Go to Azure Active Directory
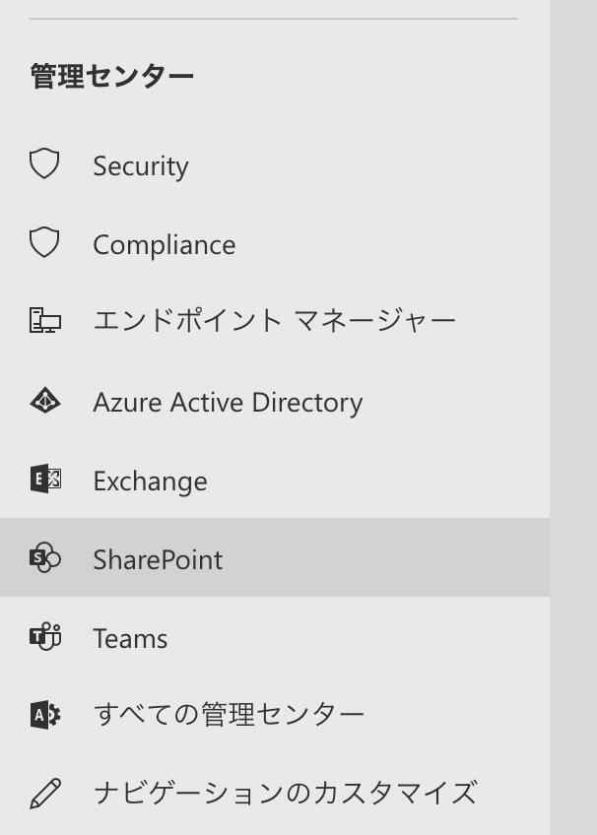The width and height of the screenshot is (597, 835). click(228, 402)
